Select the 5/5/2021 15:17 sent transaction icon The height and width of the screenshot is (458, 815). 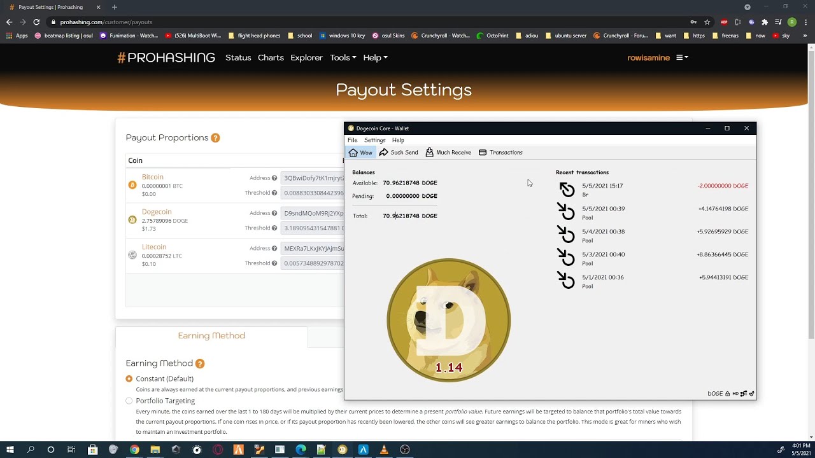point(566,190)
